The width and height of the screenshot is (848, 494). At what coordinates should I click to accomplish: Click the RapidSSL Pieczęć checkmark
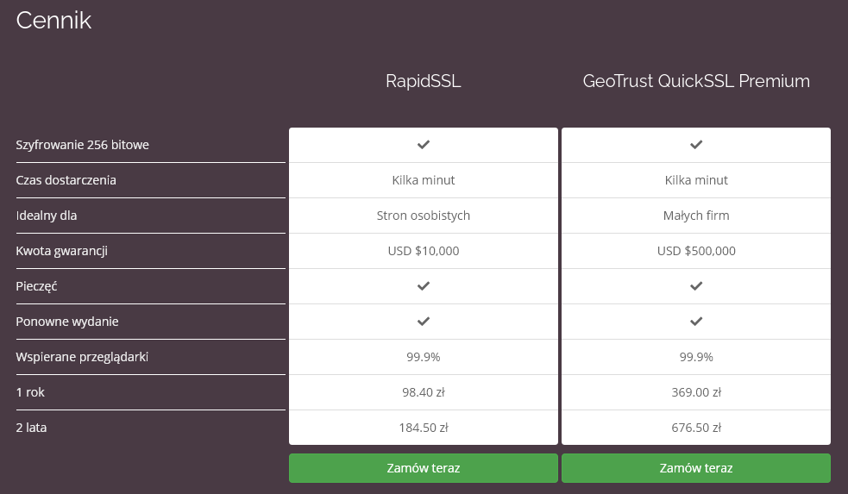[x=424, y=286]
